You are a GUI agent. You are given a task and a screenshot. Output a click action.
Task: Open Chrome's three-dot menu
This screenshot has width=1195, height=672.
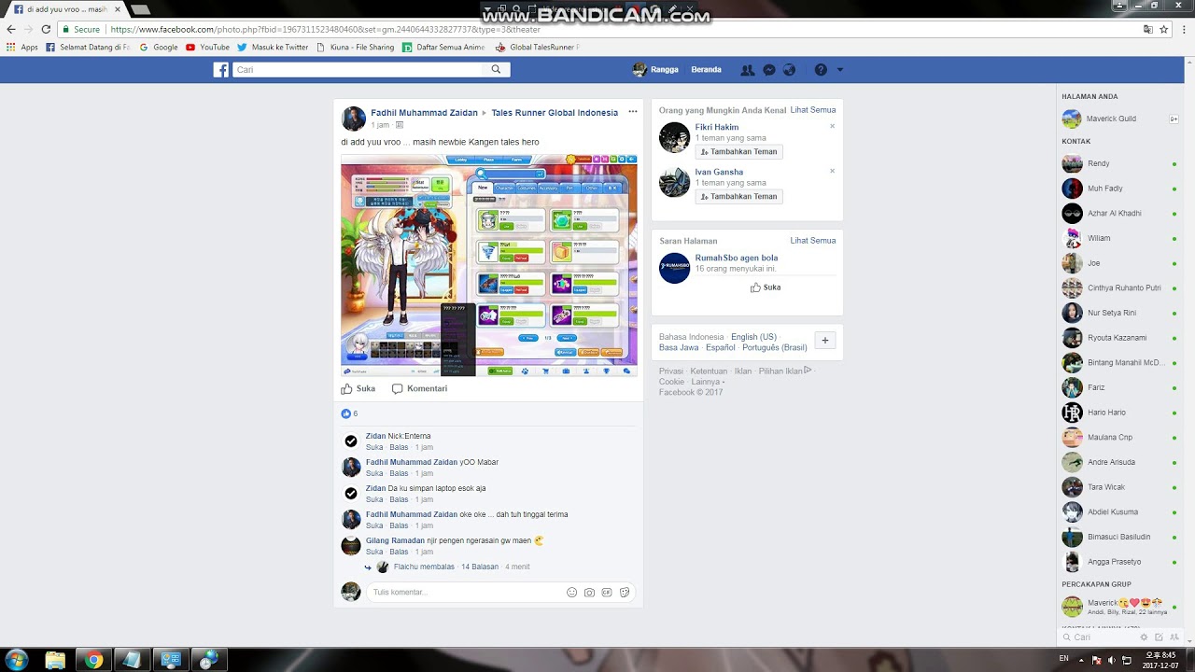pyautogui.click(x=1185, y=29)
